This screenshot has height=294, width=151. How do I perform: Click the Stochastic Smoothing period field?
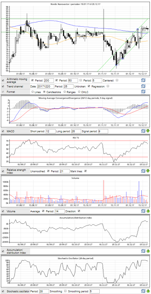pos(94,291)
